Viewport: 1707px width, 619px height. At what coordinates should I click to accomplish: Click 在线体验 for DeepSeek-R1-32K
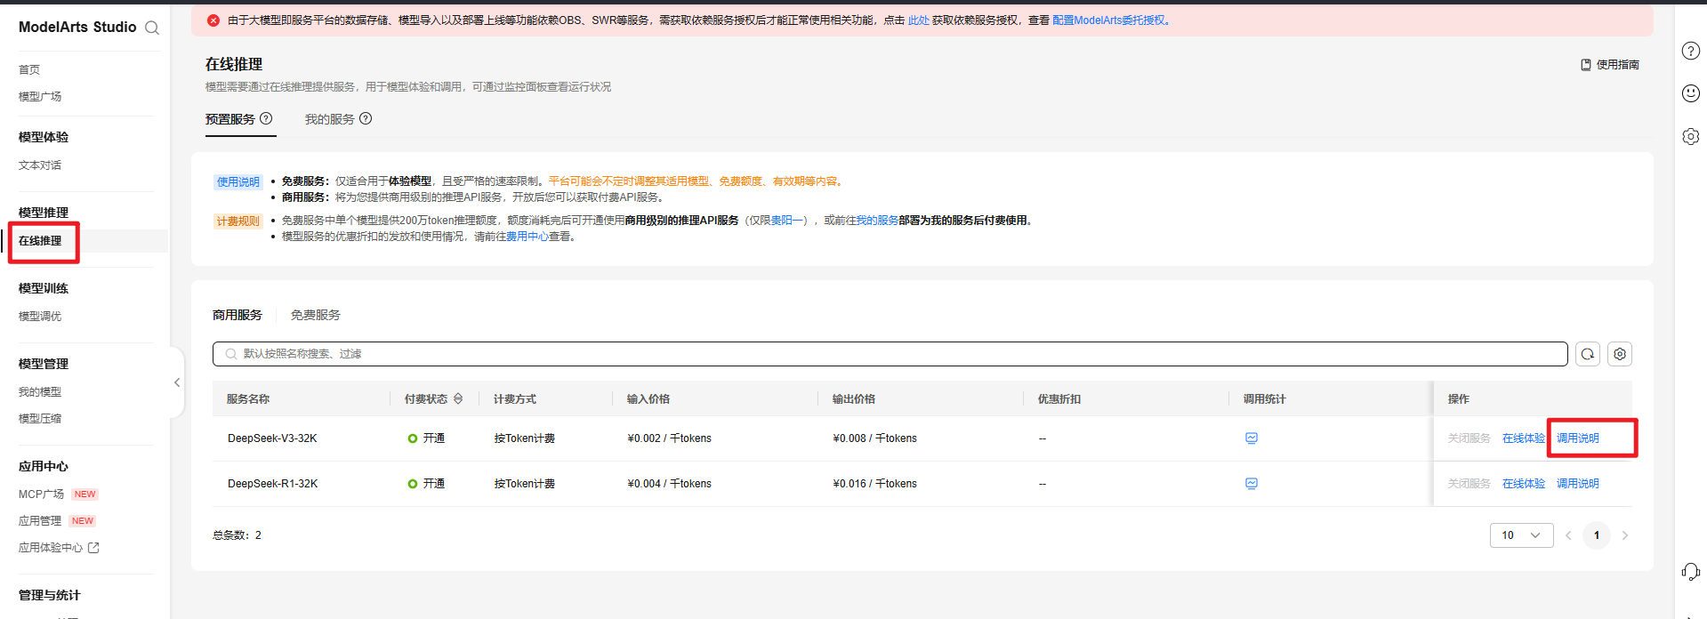pyautogui.click(x=1524, y=484)
